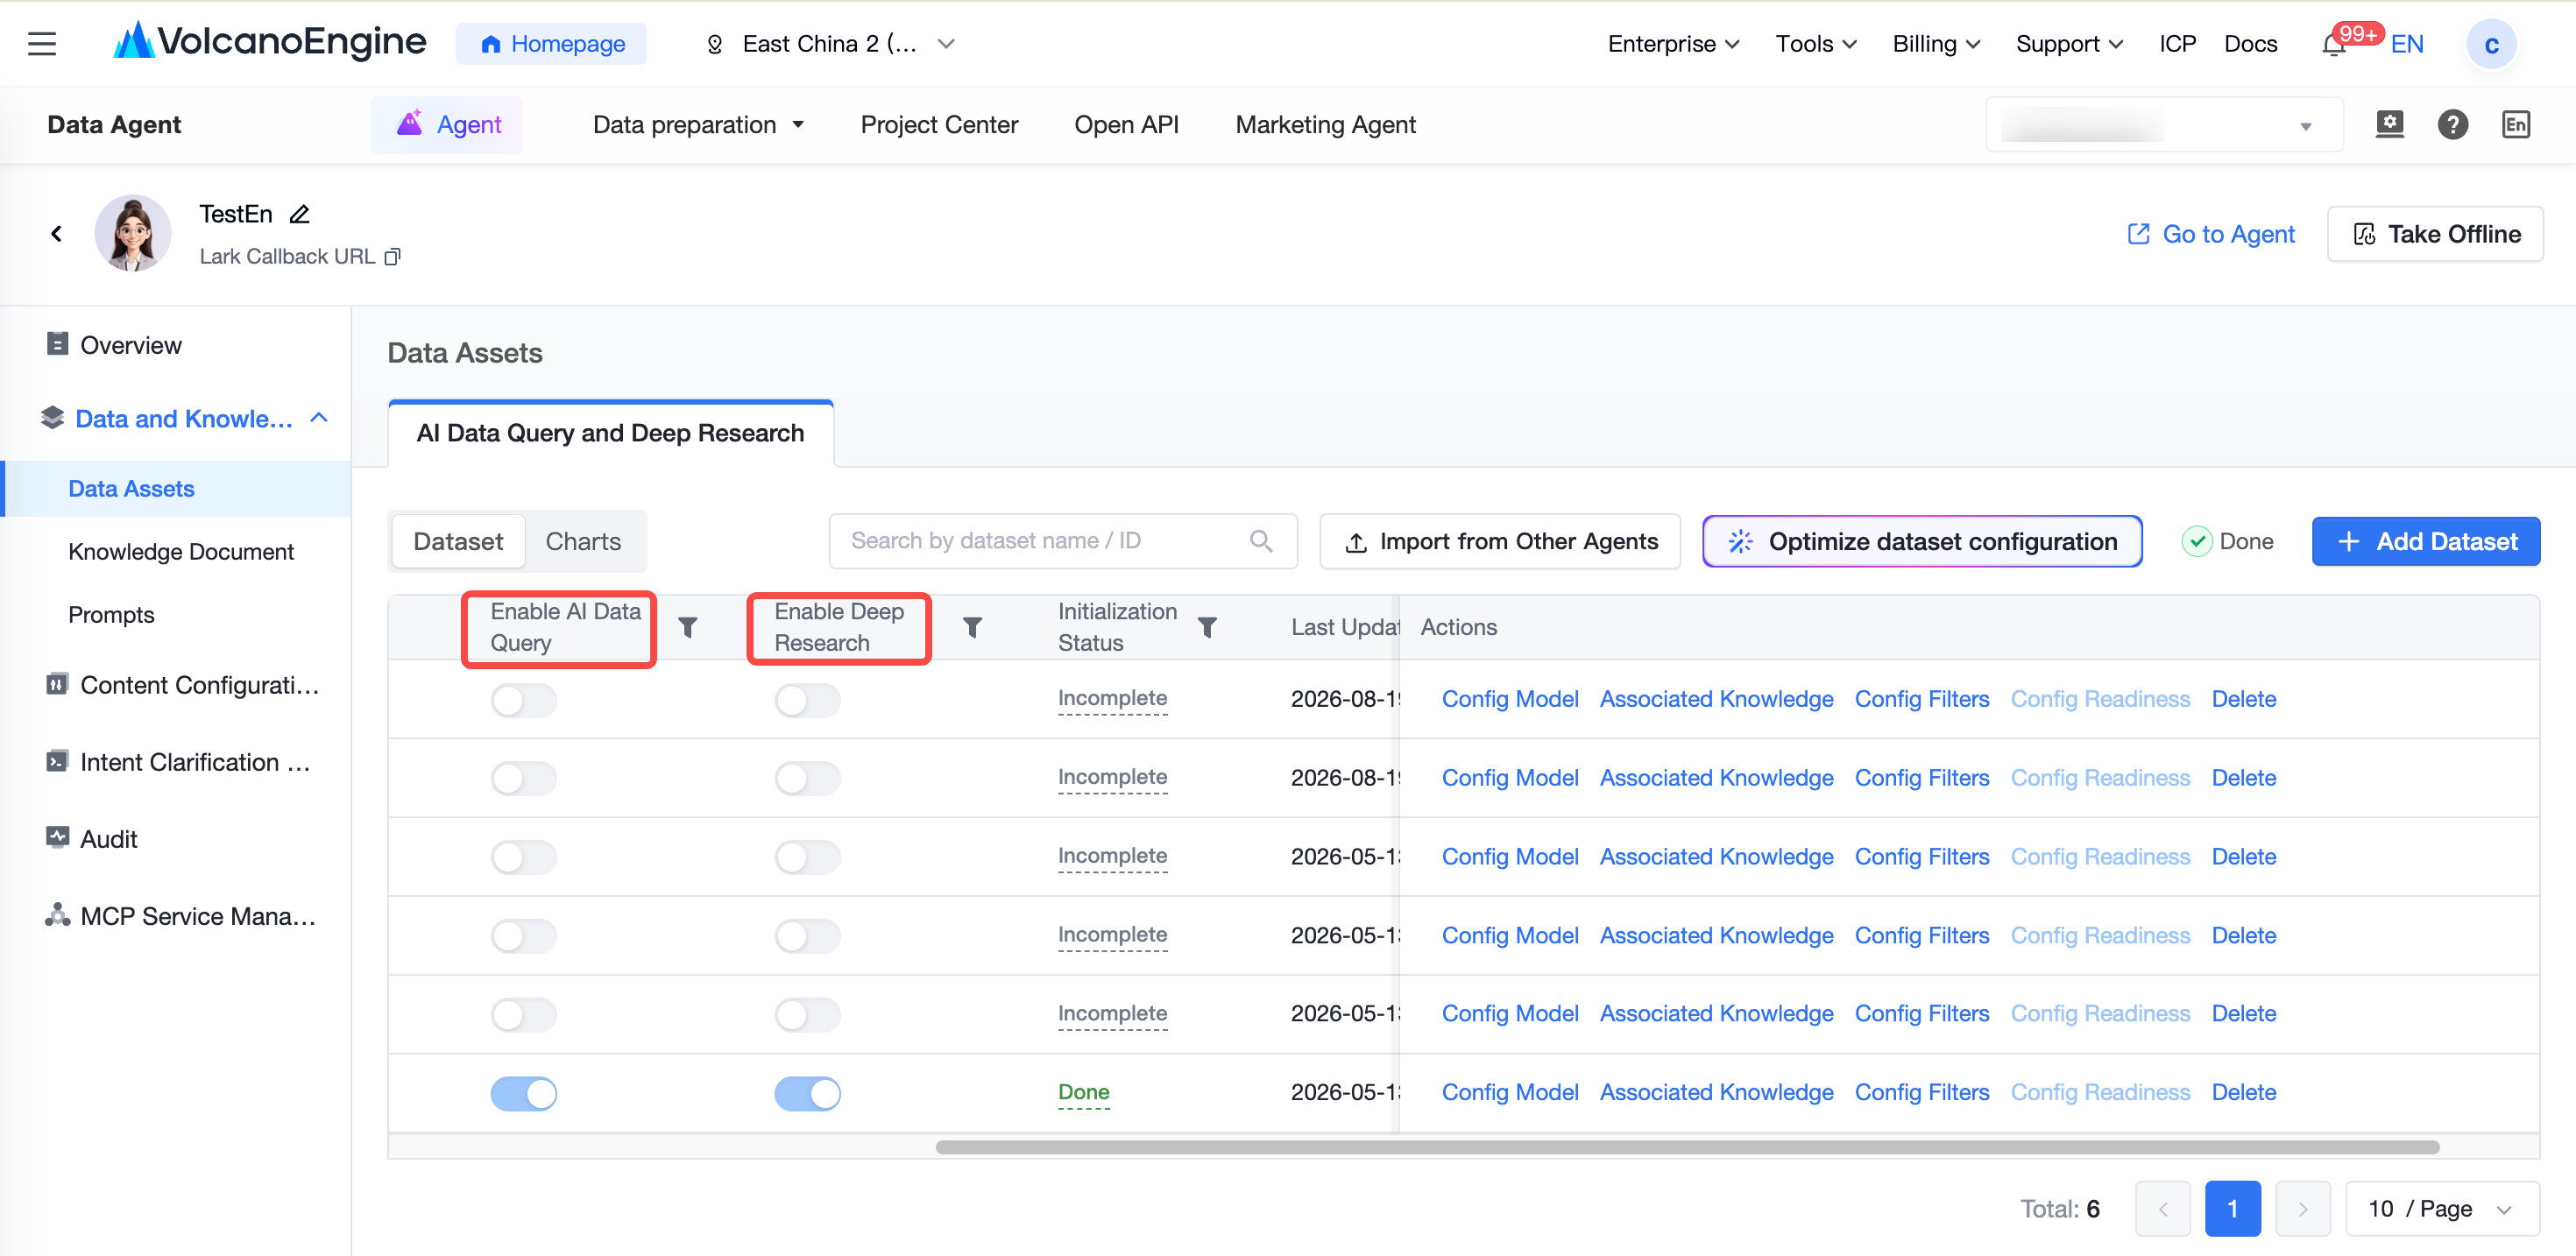Open the Project Center tab

(939, 125)
